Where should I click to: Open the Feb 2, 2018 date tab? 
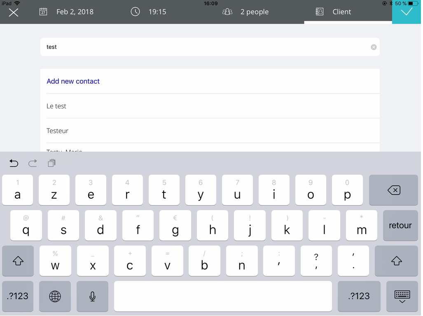pyautogui.click(x=67, y=12)
